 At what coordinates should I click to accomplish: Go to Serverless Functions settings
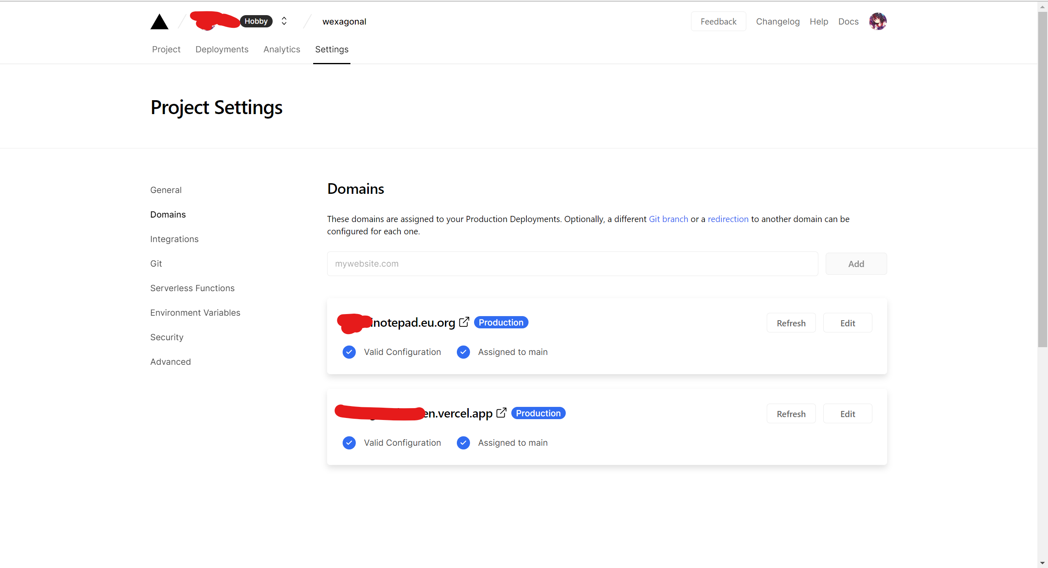[192, 288]
